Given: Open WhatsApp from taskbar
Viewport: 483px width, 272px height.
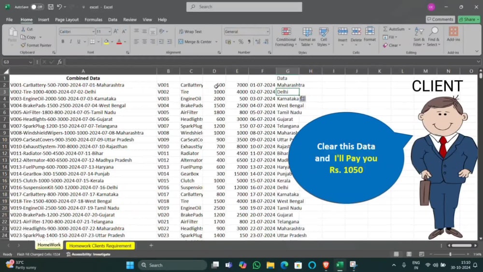Looking at the screenshot, I should [256, 265].
